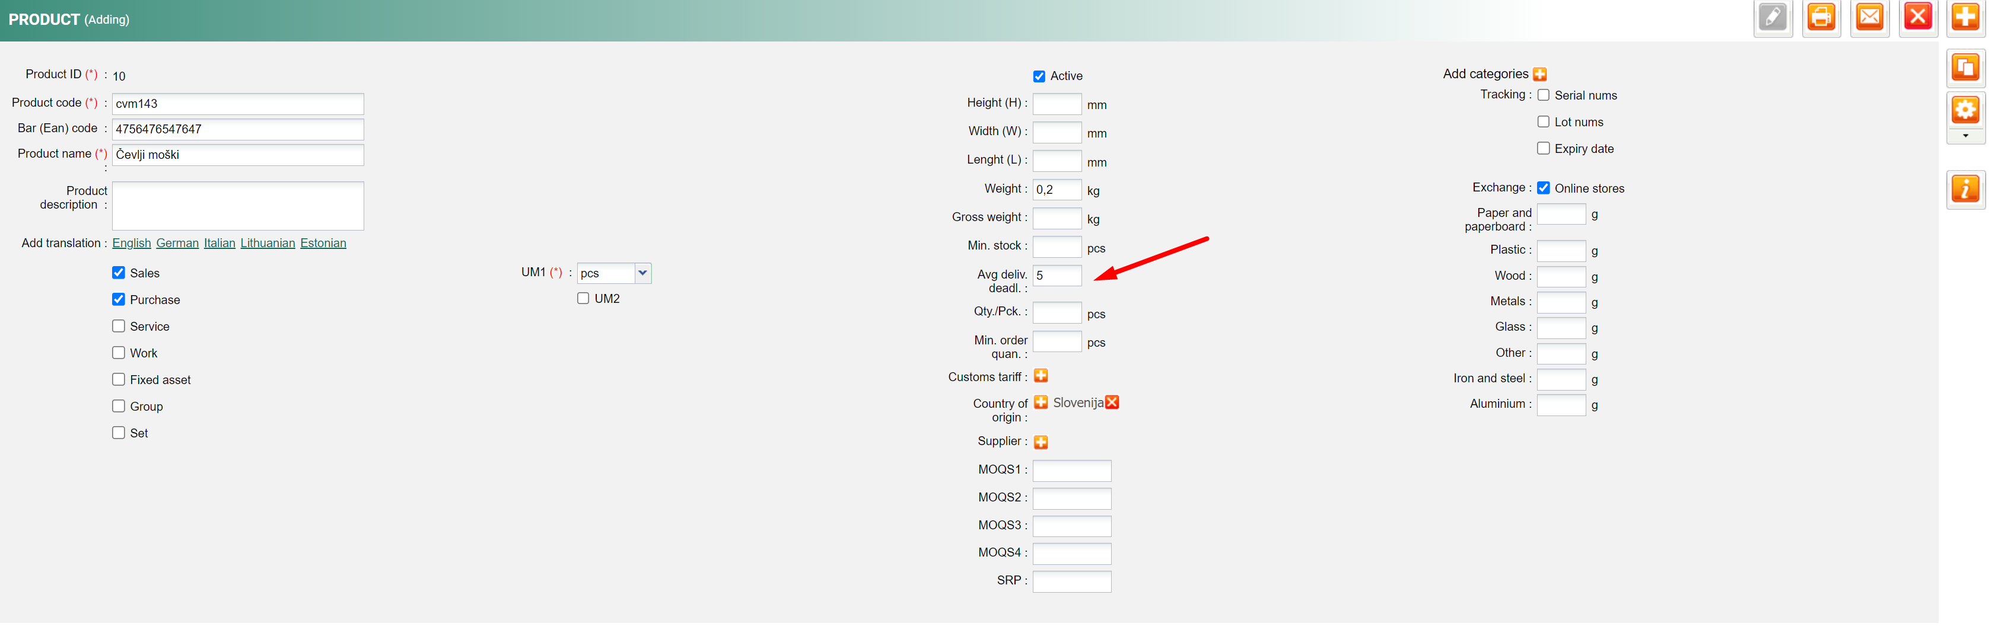Enable the UM2 checkbox
The image size is (1998, 633).
tap(583, 298)
